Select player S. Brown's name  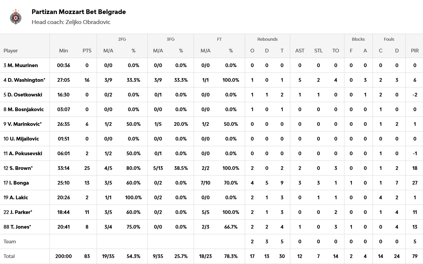[20, 168]
